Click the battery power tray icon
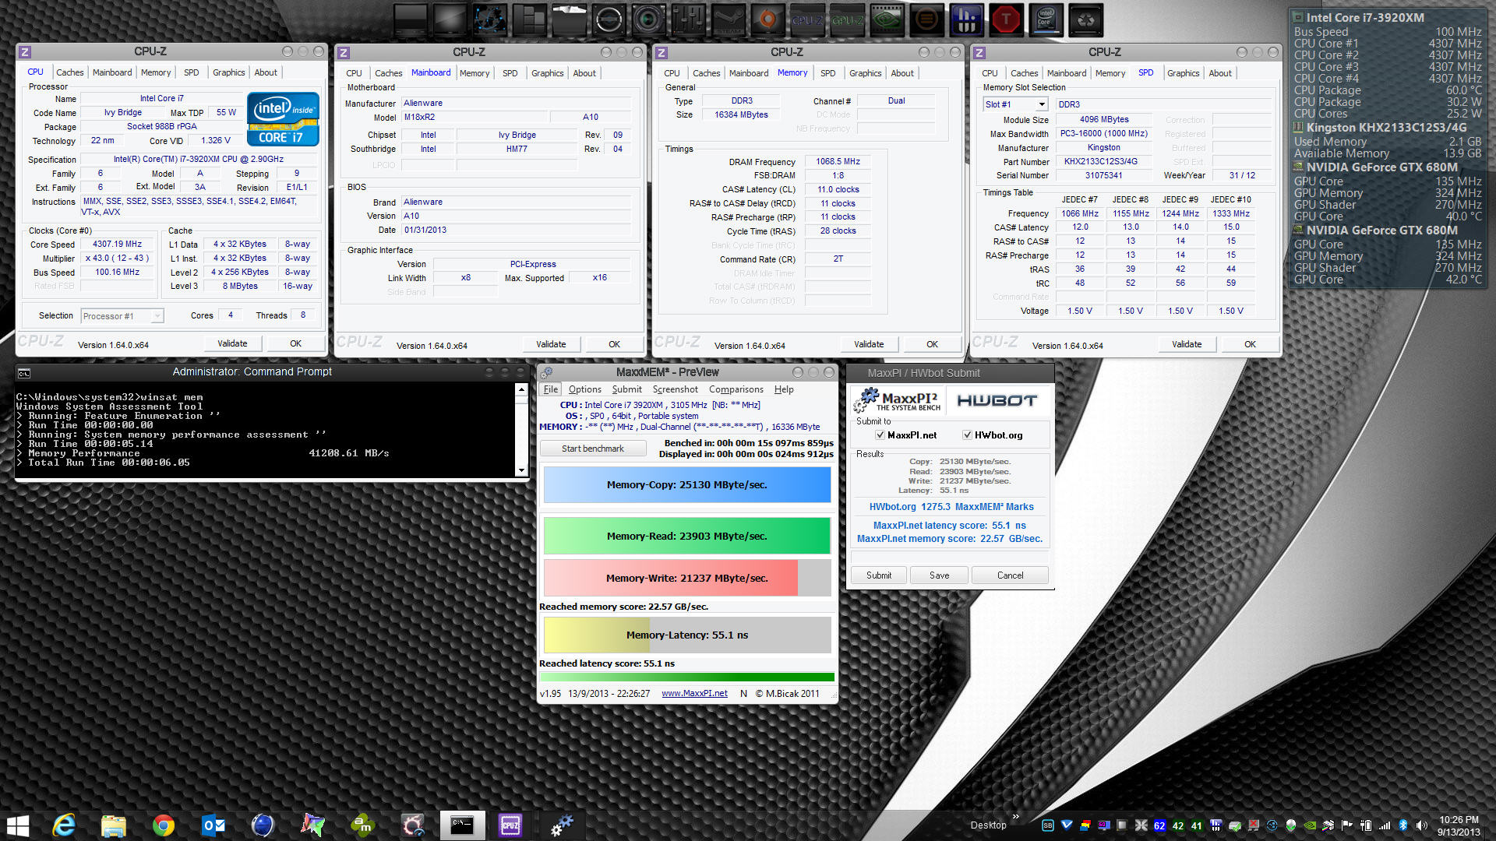Screen dimensions: 1496x841 pos(1366,825)
